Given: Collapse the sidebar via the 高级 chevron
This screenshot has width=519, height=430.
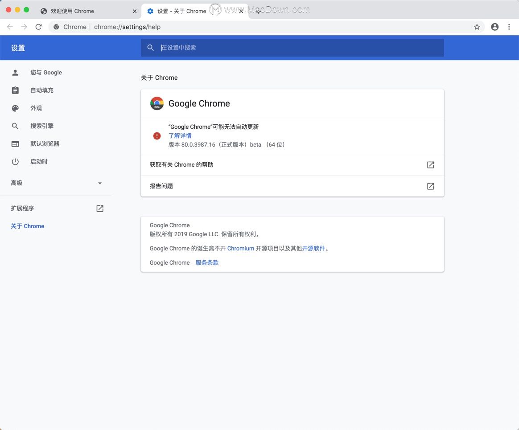Looking at the screenshot, I should [100, 183].
